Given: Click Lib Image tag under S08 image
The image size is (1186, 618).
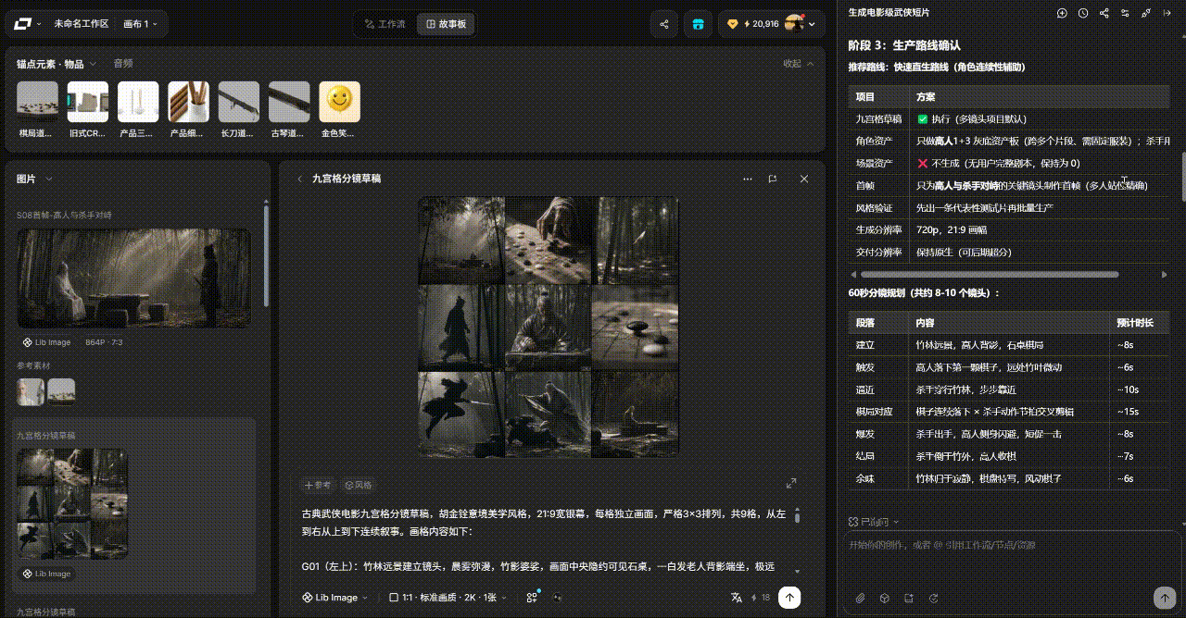Looking at the screenshot, I should point(47,342).
